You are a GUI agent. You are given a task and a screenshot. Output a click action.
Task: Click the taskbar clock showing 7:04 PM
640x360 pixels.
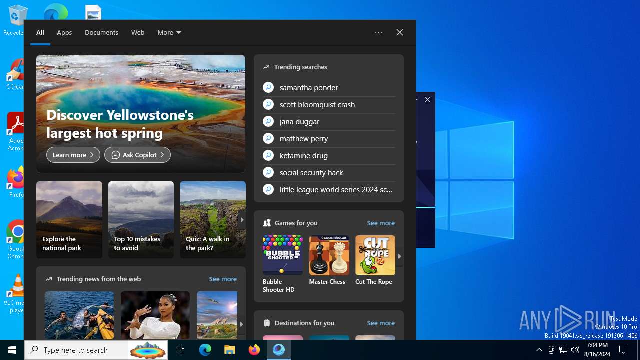tap(598, 350)
